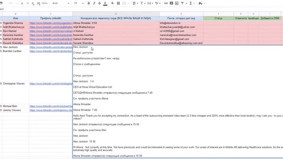Open text rotation options

point(157,3)
